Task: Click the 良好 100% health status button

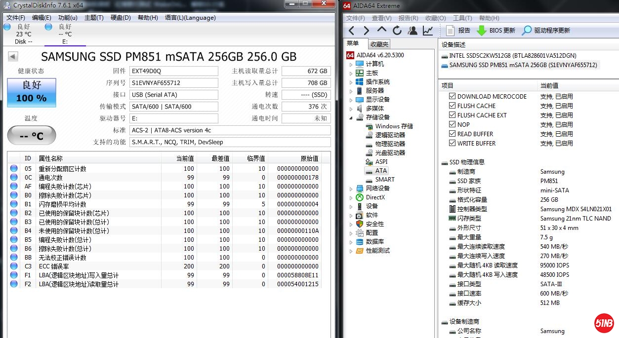Action: coord(32,92)
